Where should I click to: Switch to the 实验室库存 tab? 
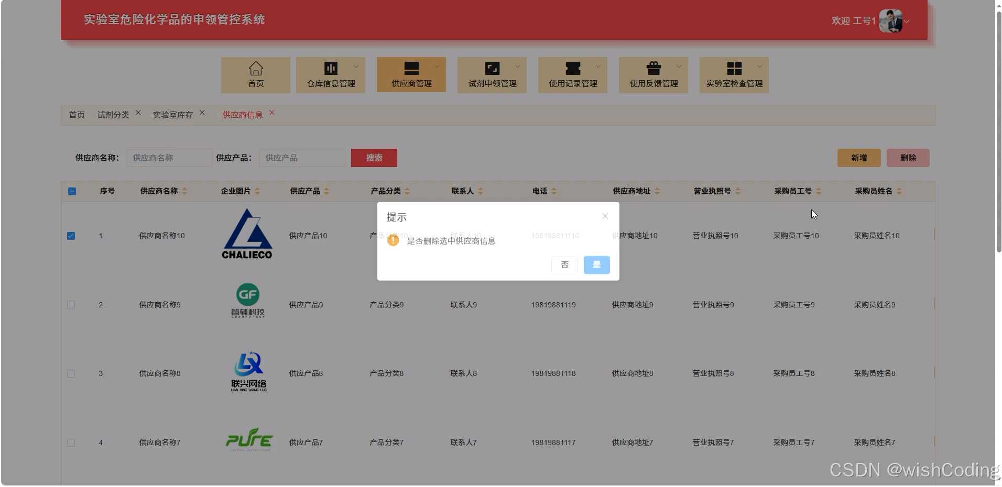pyautogui.click(x=172, y=114)
